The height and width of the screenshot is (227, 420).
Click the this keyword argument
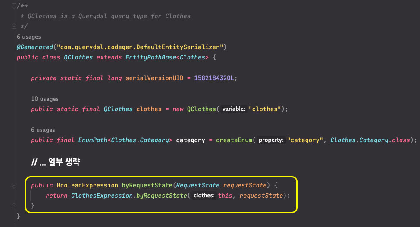(225, 196)
